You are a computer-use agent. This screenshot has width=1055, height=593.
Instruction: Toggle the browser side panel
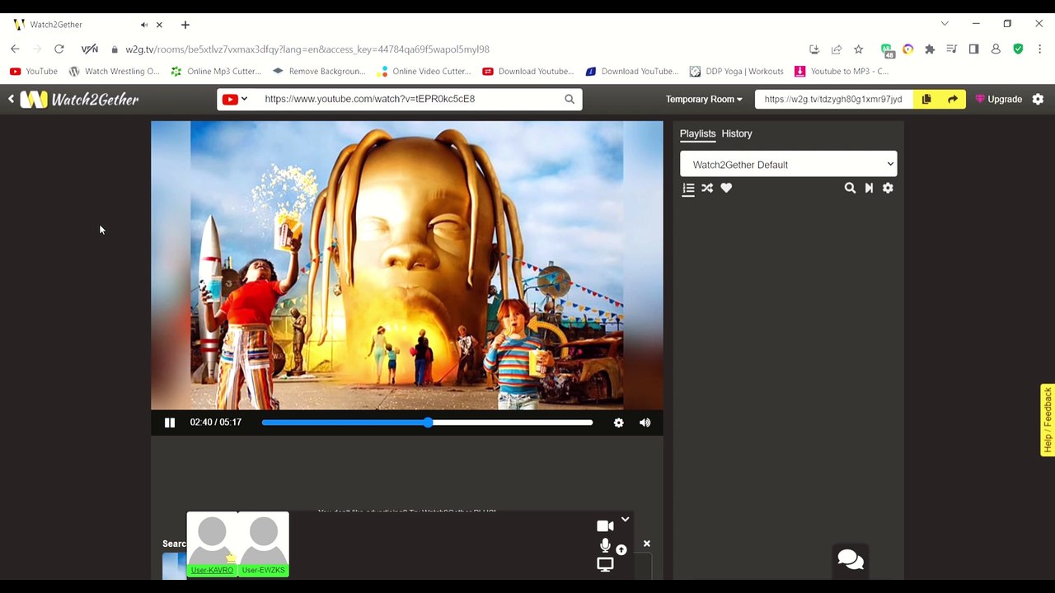click(973, 49)
